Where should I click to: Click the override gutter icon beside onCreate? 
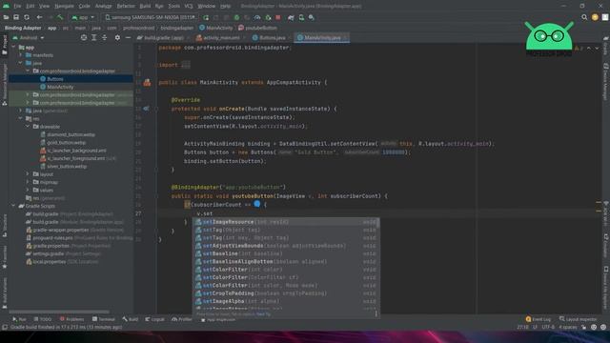coord(146,109)
